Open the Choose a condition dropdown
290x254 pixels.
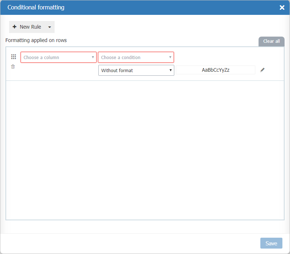(133, 57)
